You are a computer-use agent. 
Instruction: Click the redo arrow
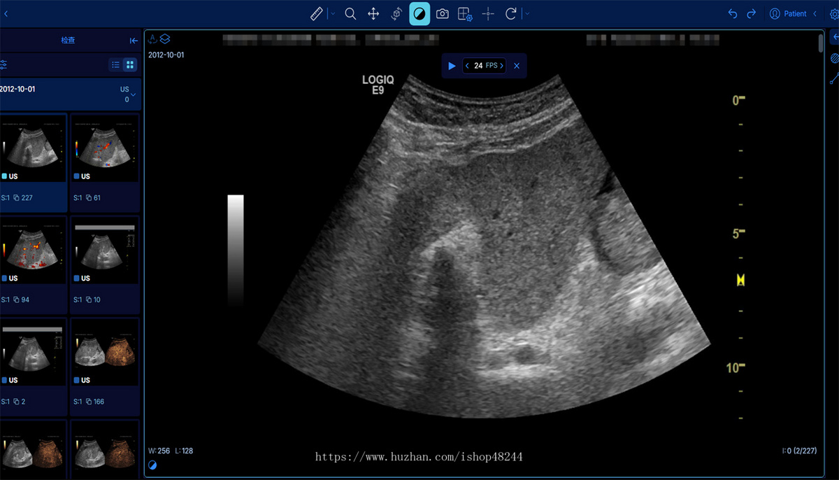(x=752, y=13)
